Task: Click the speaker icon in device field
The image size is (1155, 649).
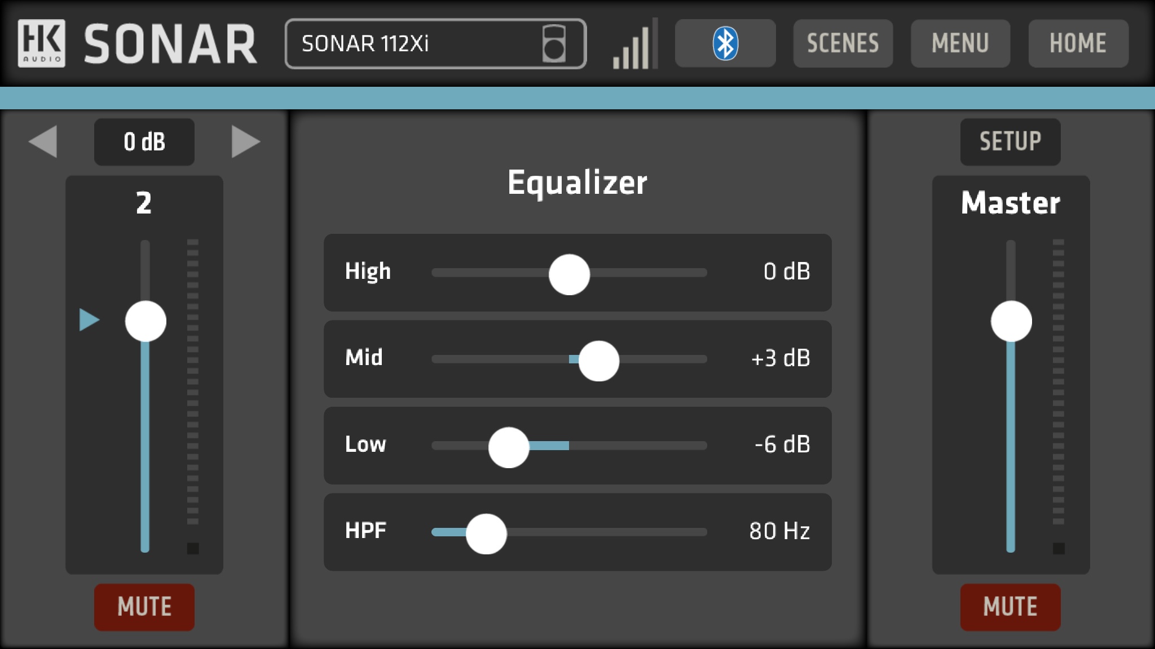Action: 553,43
